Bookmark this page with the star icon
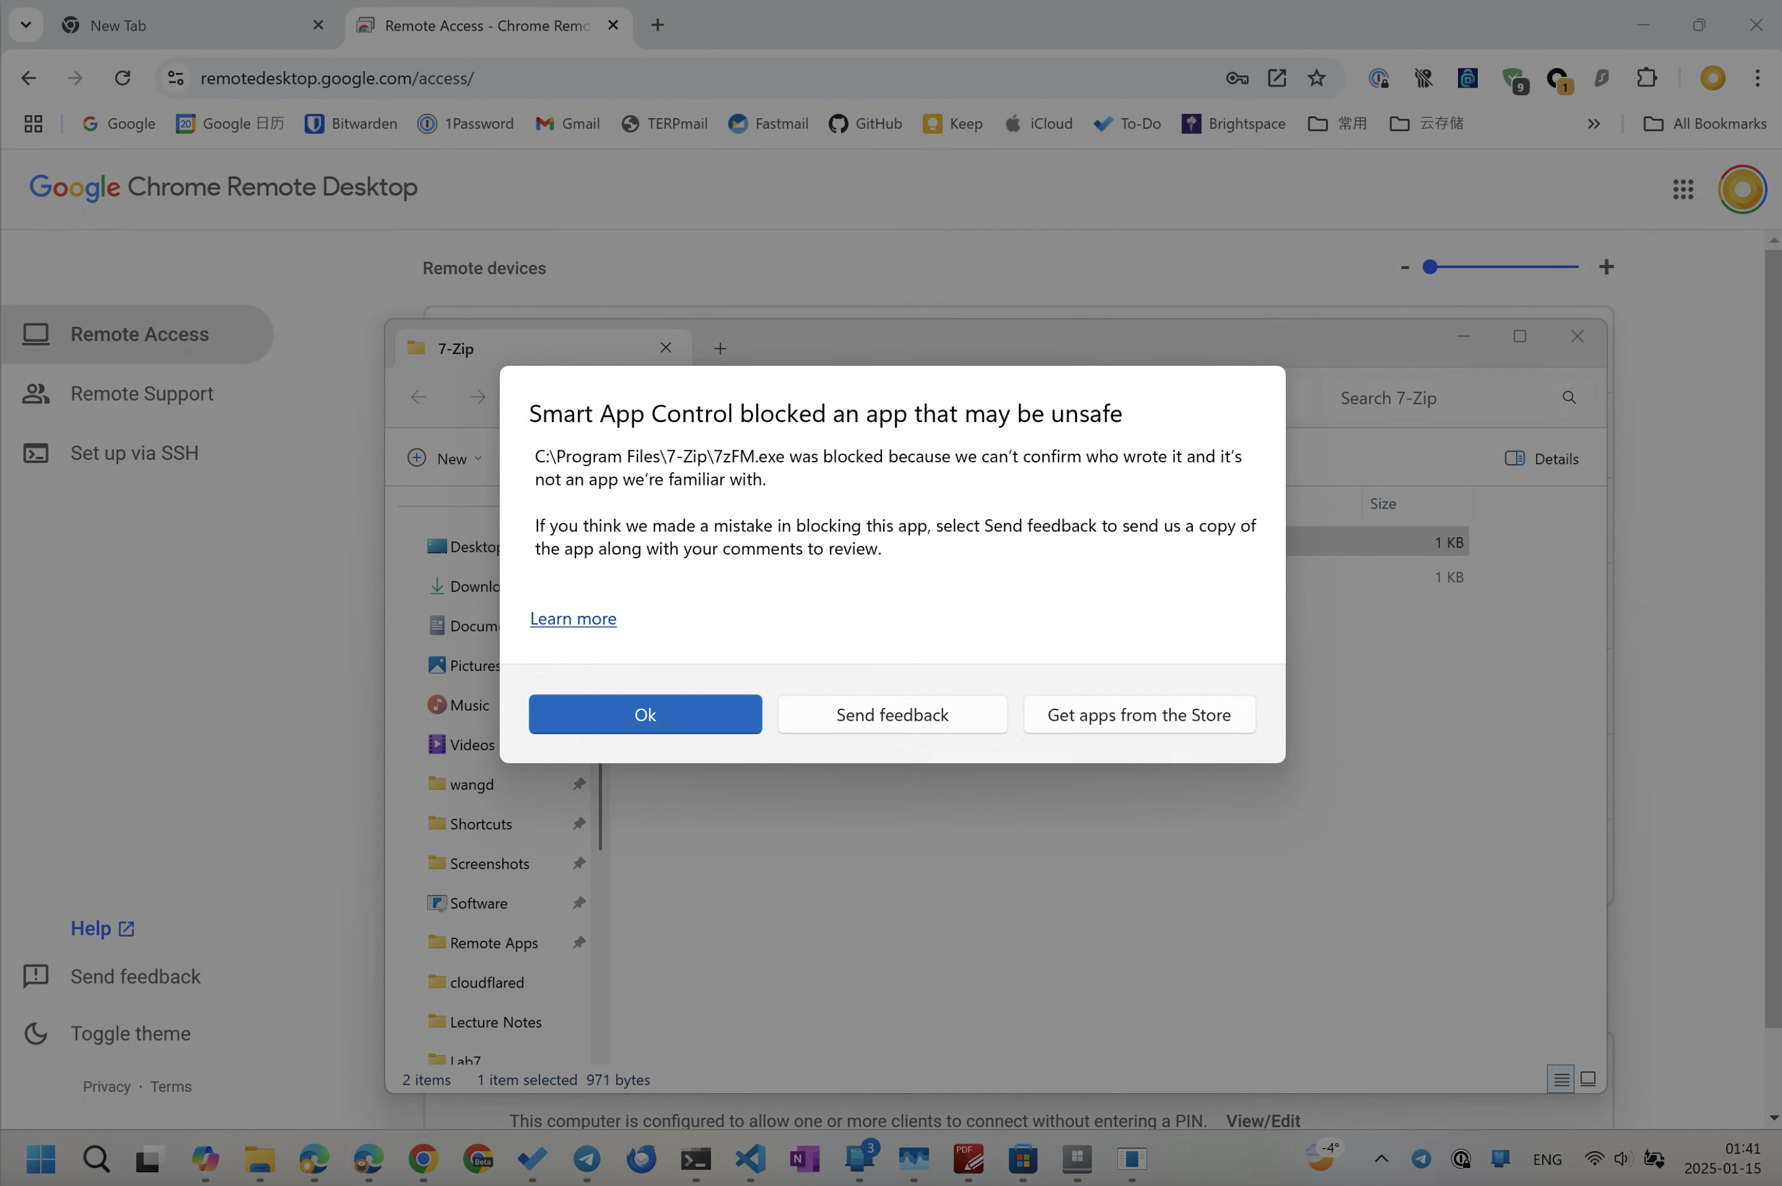The image size is (1782, 1186). (1316, 78)
